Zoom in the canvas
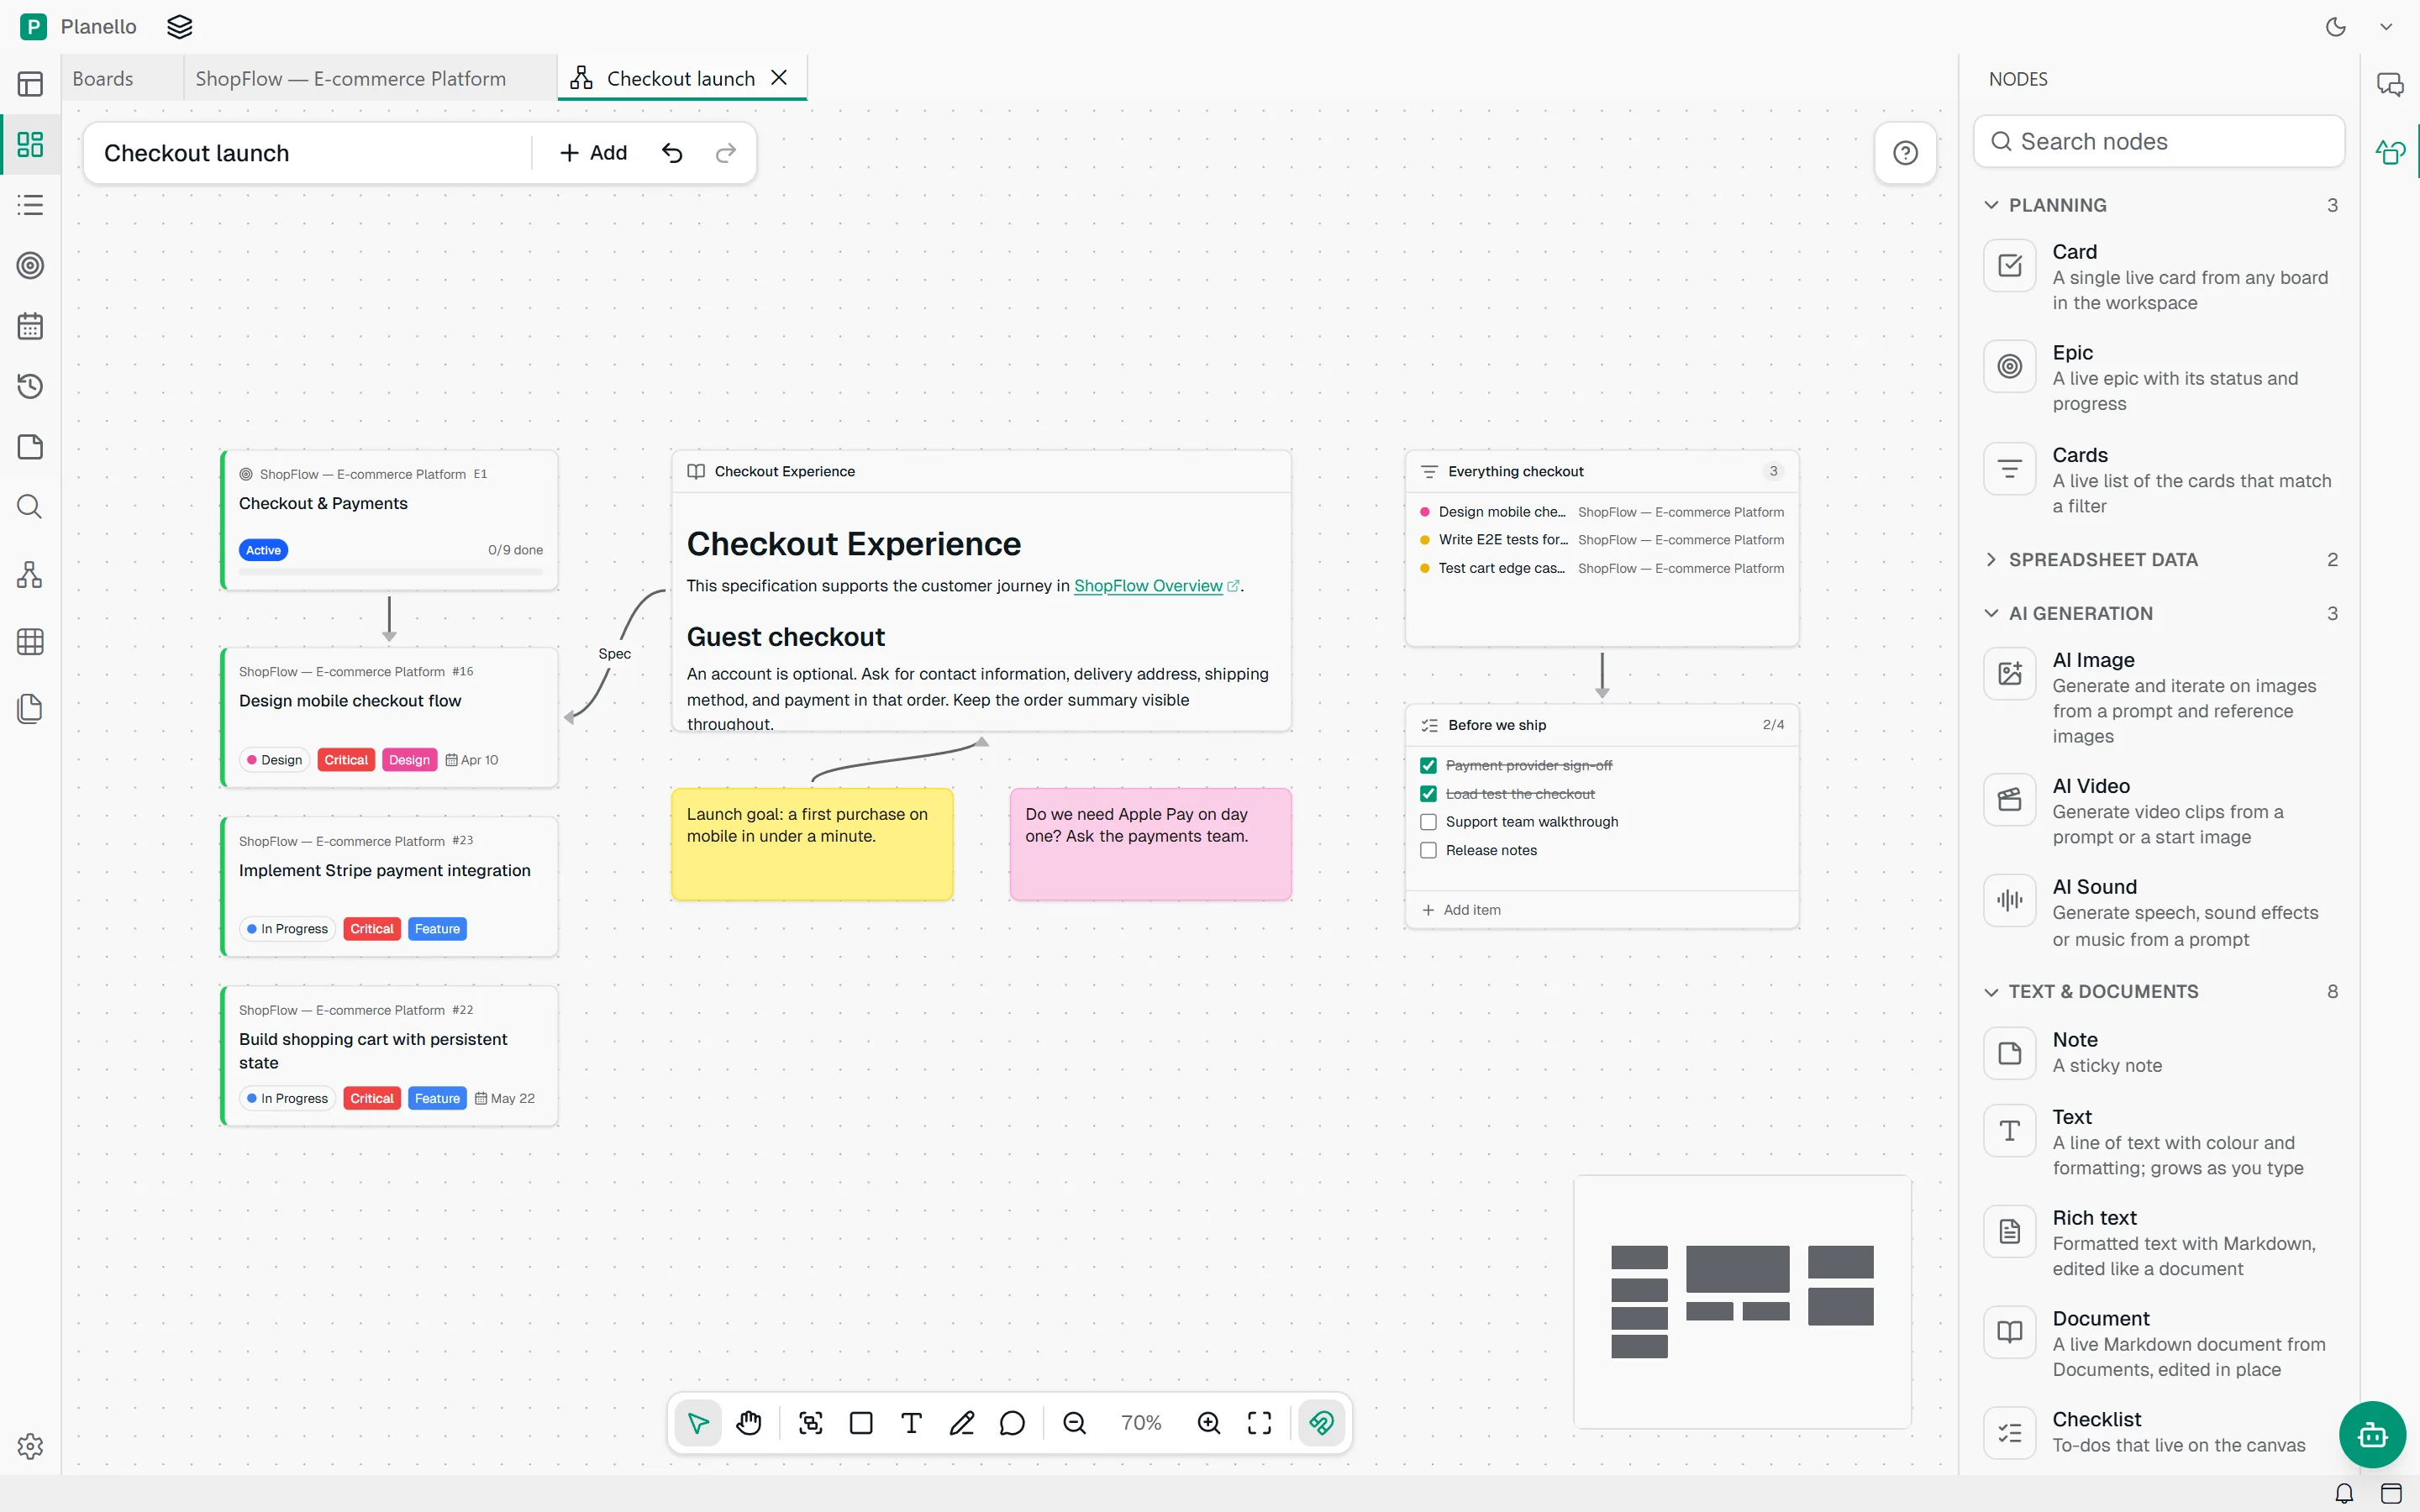 pyautogui.click(x=1209, y=1423)
